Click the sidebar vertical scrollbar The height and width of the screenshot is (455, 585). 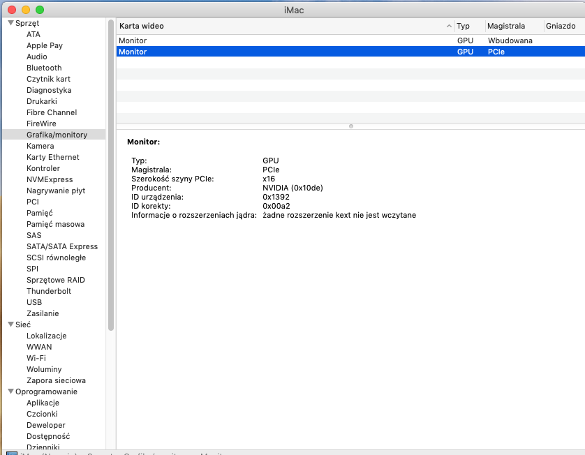(x=111, y=175)
